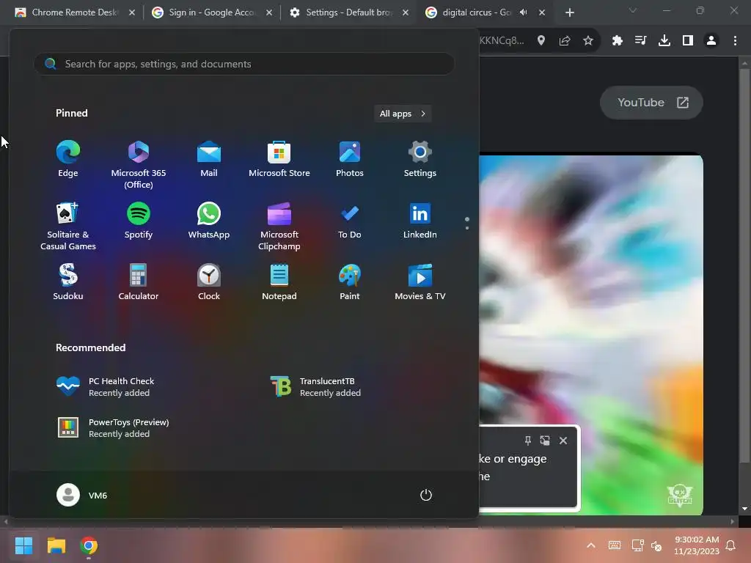Open a new Chrome tab

pos(569,12)
